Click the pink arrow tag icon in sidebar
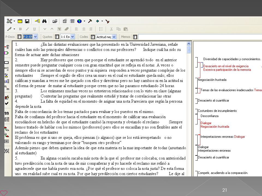Image resolution: width=262 pixels, height=196 pixels. pos(7,53)
